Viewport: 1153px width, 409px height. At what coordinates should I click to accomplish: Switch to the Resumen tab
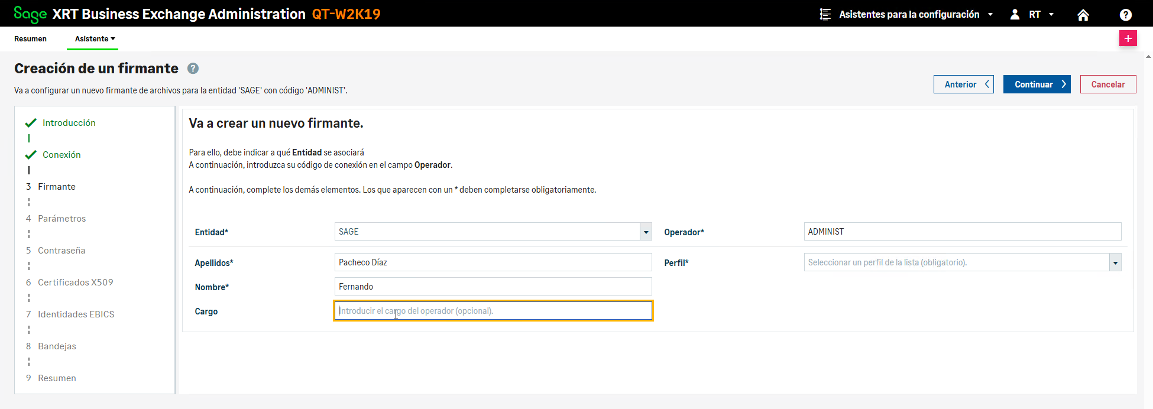click(30, 39)
